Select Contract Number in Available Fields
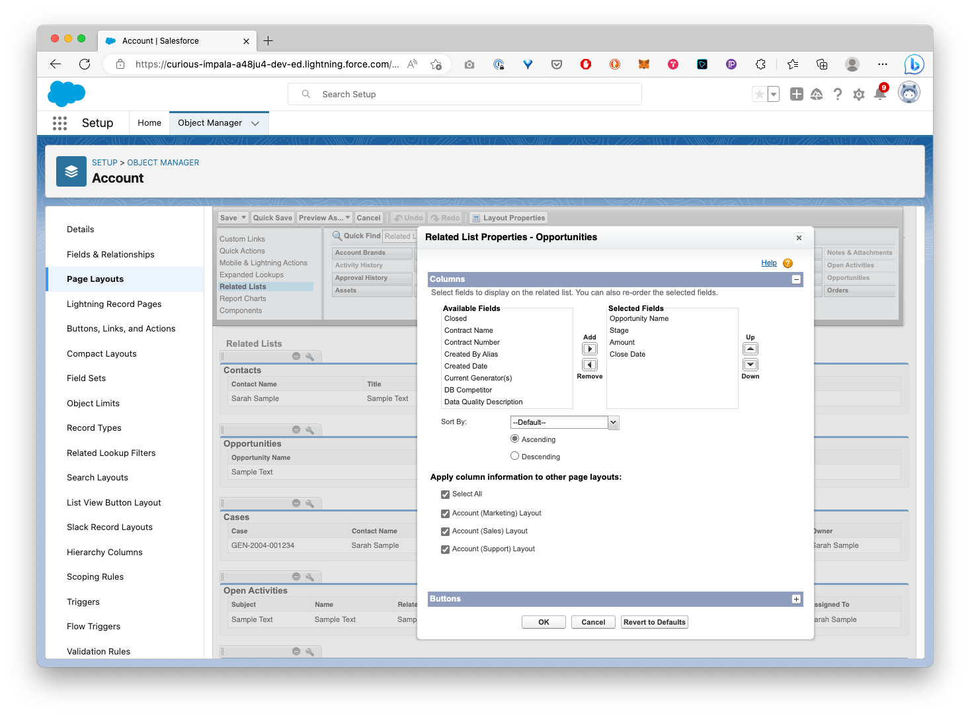970x716 pixels. 472,343
